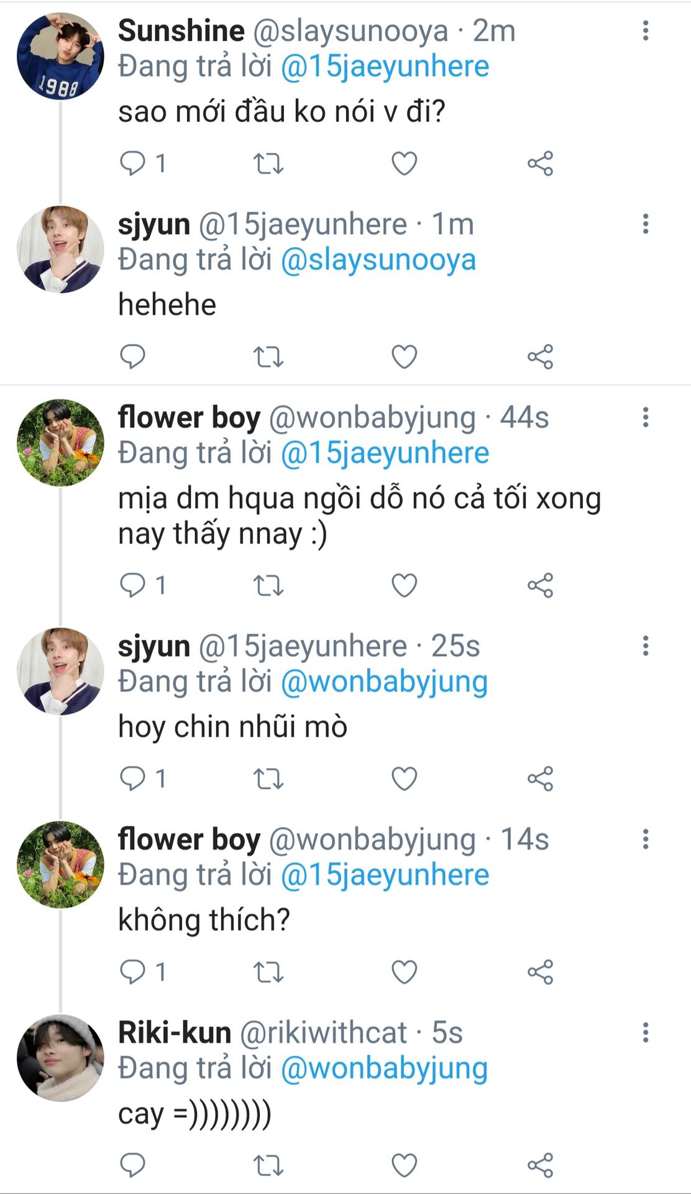The height and width of the screenshot is (1194, 691).
Task: Open Sunshine's profile avatar
Action: coord(60,56)
